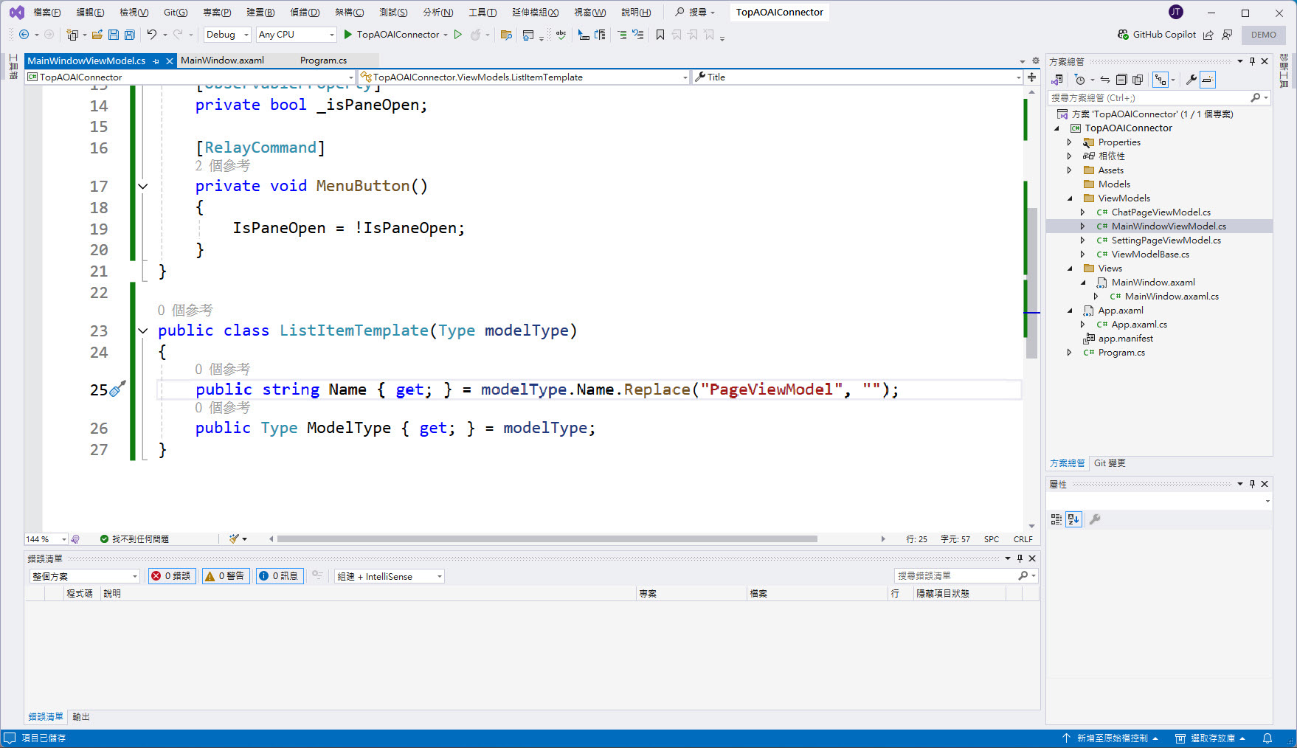Uncomment selected lines icon
The width and height of the screenshot is (1297, 748).
pos(638,35)
